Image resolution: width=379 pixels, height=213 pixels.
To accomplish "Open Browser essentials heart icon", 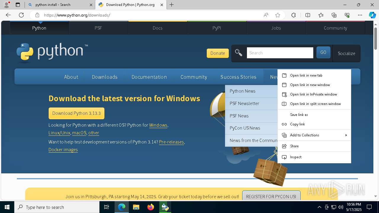I will click(x=347, y=15).
